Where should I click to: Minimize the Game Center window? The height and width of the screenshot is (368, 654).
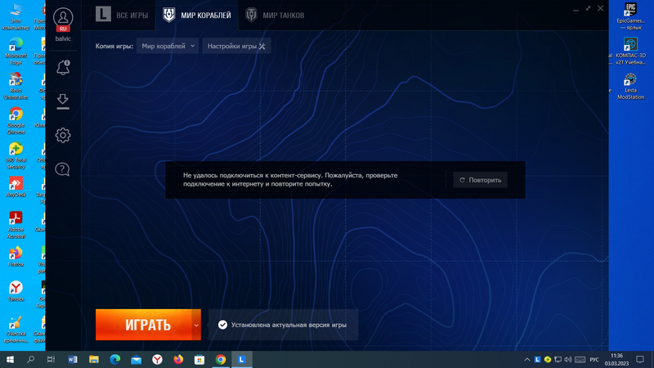pyautogui.click(x=576, y=8)
